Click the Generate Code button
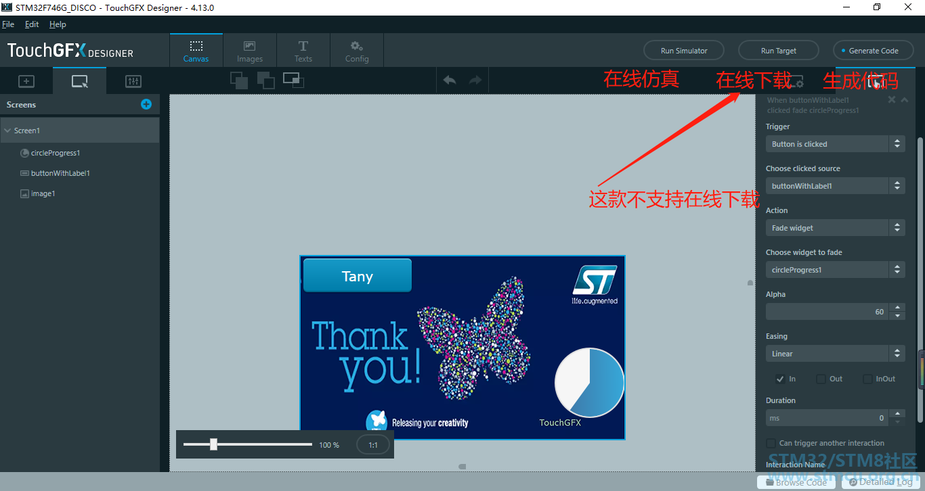This screenshot has width=925, height=491. pyautogui.click(x=874, y=51)
